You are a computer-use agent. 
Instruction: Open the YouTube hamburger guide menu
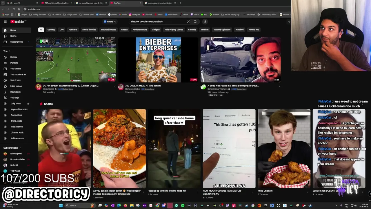(x=5, y=21)
